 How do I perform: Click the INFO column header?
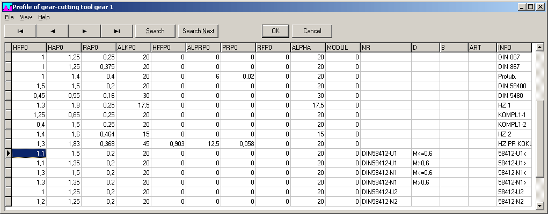[x=514, y=48]
